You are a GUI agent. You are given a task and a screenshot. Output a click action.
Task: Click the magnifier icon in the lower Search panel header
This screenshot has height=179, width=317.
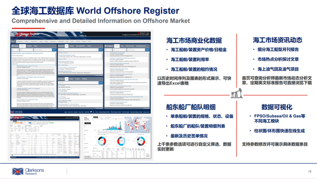59,79
